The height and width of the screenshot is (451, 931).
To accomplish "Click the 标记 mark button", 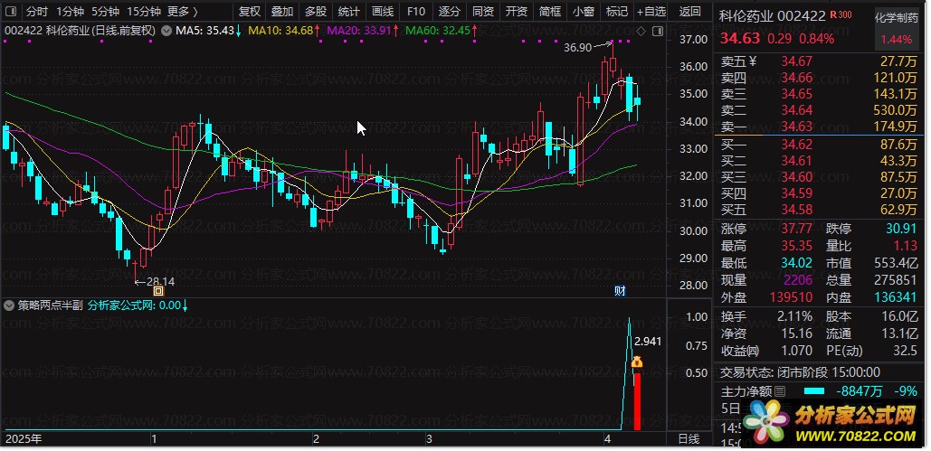I will coord(617,11).
